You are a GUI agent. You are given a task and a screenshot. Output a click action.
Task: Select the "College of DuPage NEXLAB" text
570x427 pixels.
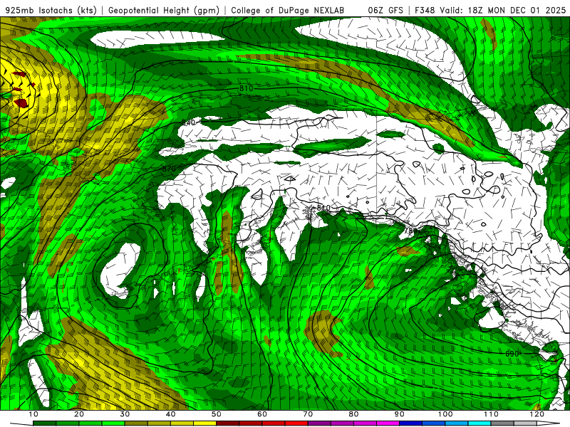pyautogui.click(x=288, y=10)
